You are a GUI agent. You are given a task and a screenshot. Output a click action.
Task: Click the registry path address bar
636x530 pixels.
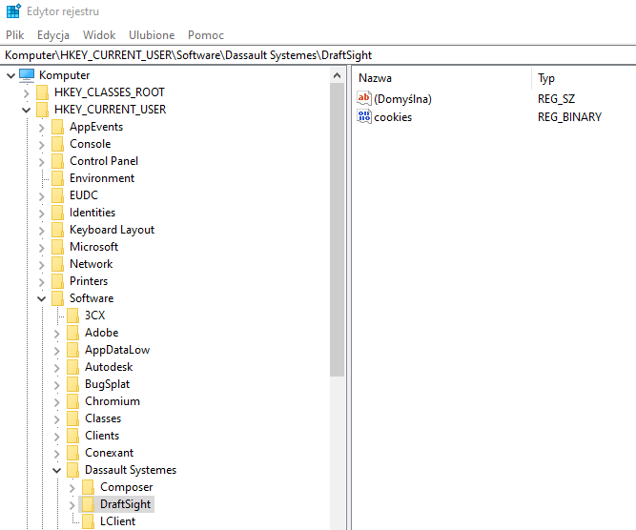[318, 55]
